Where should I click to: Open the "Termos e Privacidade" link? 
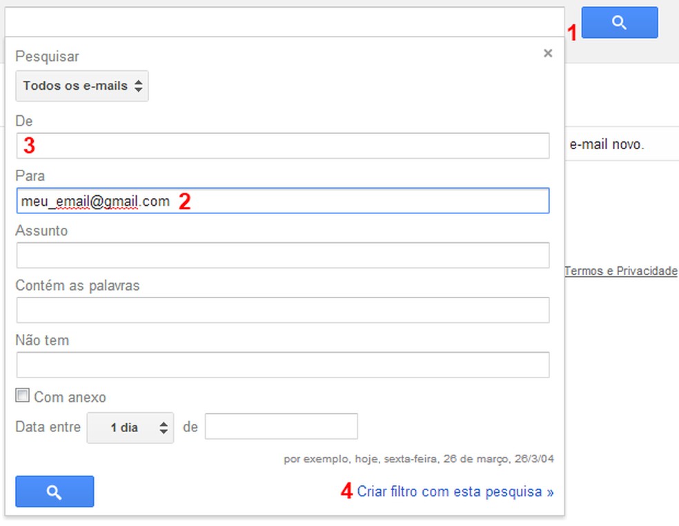pyautogui.click(x=620, y=271)
